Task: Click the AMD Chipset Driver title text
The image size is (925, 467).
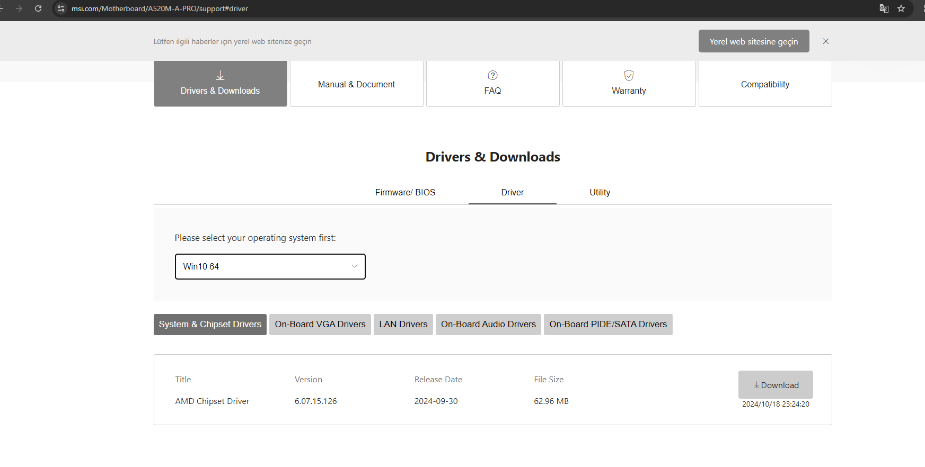Action: coord(212,401)
